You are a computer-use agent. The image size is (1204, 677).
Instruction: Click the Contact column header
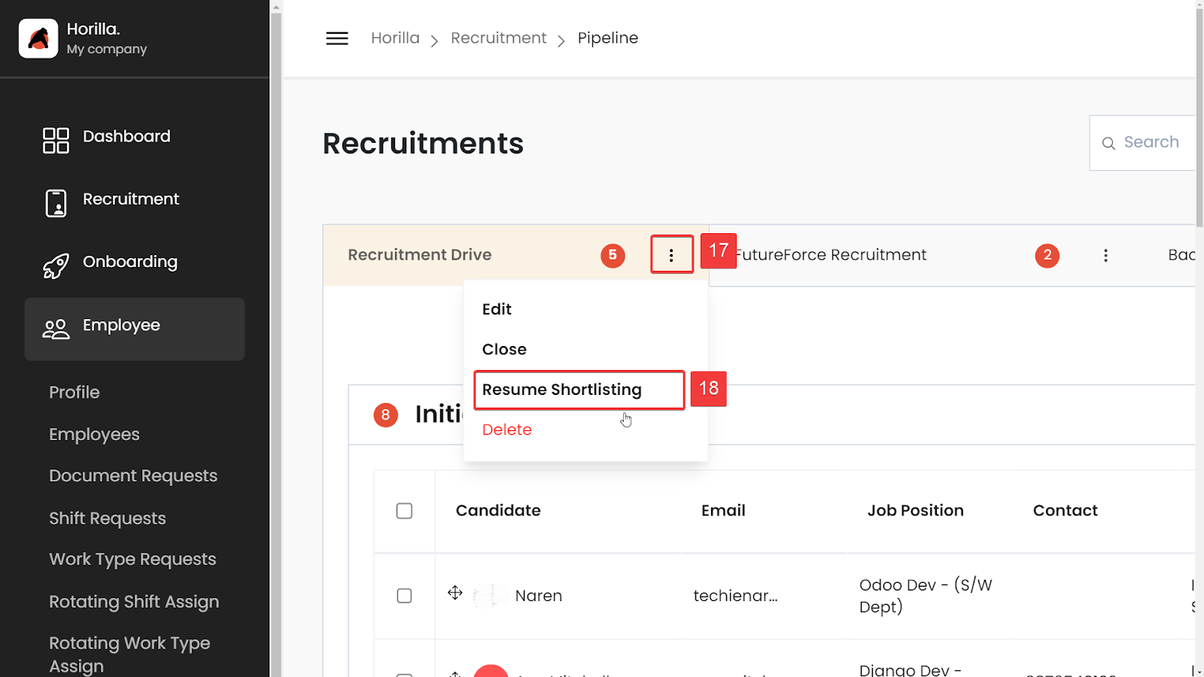(1065, 511)
